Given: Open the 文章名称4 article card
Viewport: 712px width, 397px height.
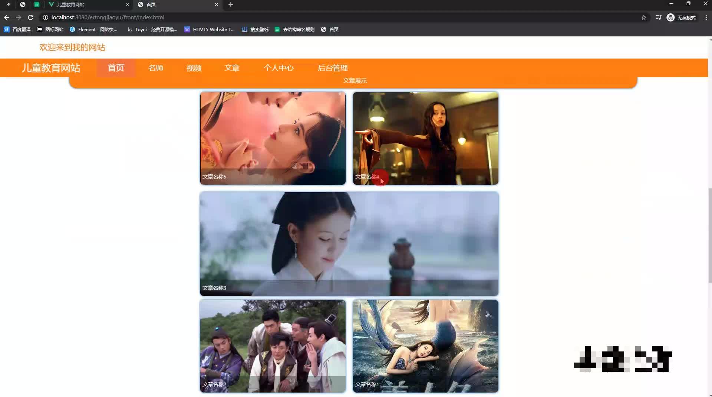Looking at the screenshot, I should [426, 138].
